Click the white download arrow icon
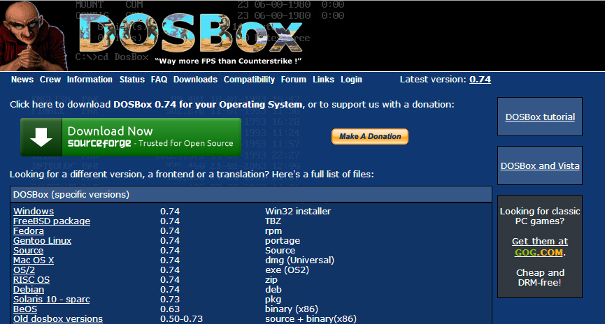 [41, 137]
